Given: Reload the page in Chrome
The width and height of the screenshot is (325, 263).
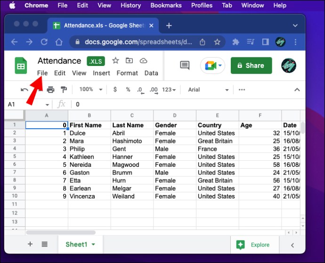Looking at the screenshot, I should (x=44, y=42).
